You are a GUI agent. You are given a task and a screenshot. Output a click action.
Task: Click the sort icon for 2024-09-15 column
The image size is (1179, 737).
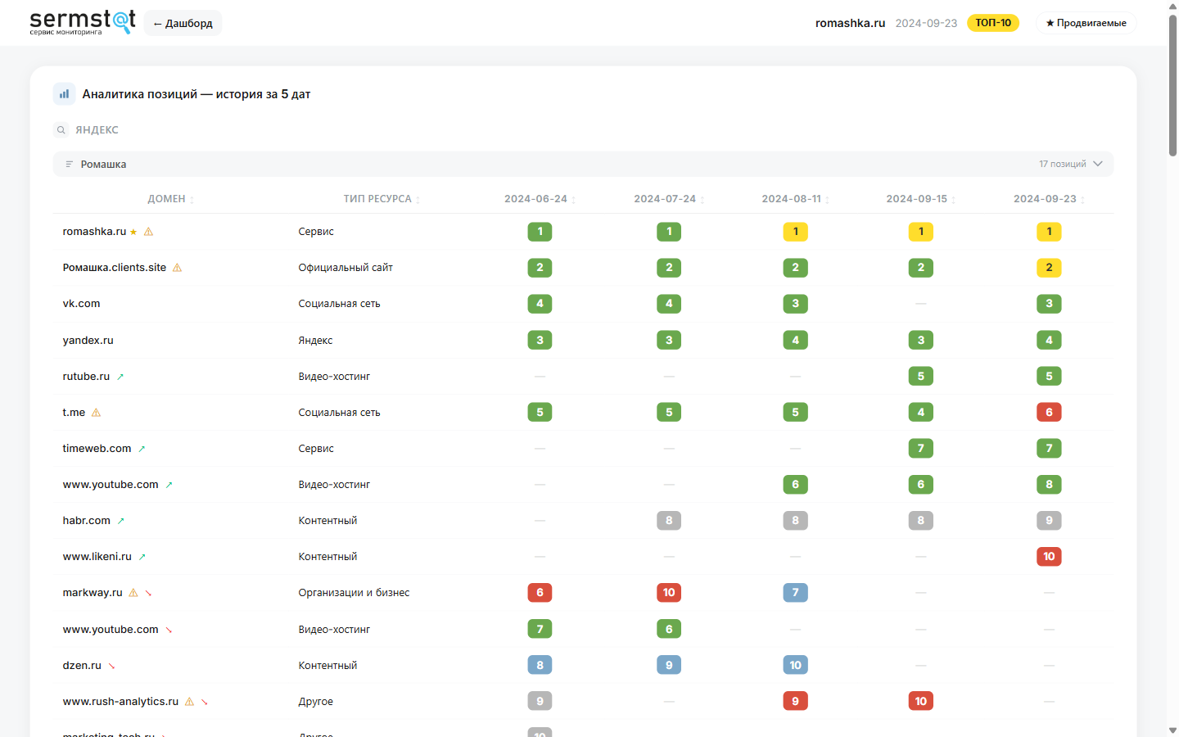(x=953, y=200)
